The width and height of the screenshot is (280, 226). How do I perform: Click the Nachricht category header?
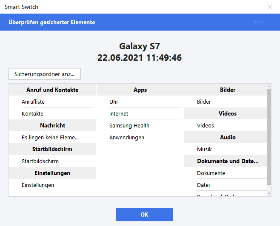click(52, 125)
